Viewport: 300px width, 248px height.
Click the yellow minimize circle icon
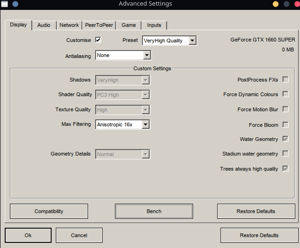coord(275,4)
